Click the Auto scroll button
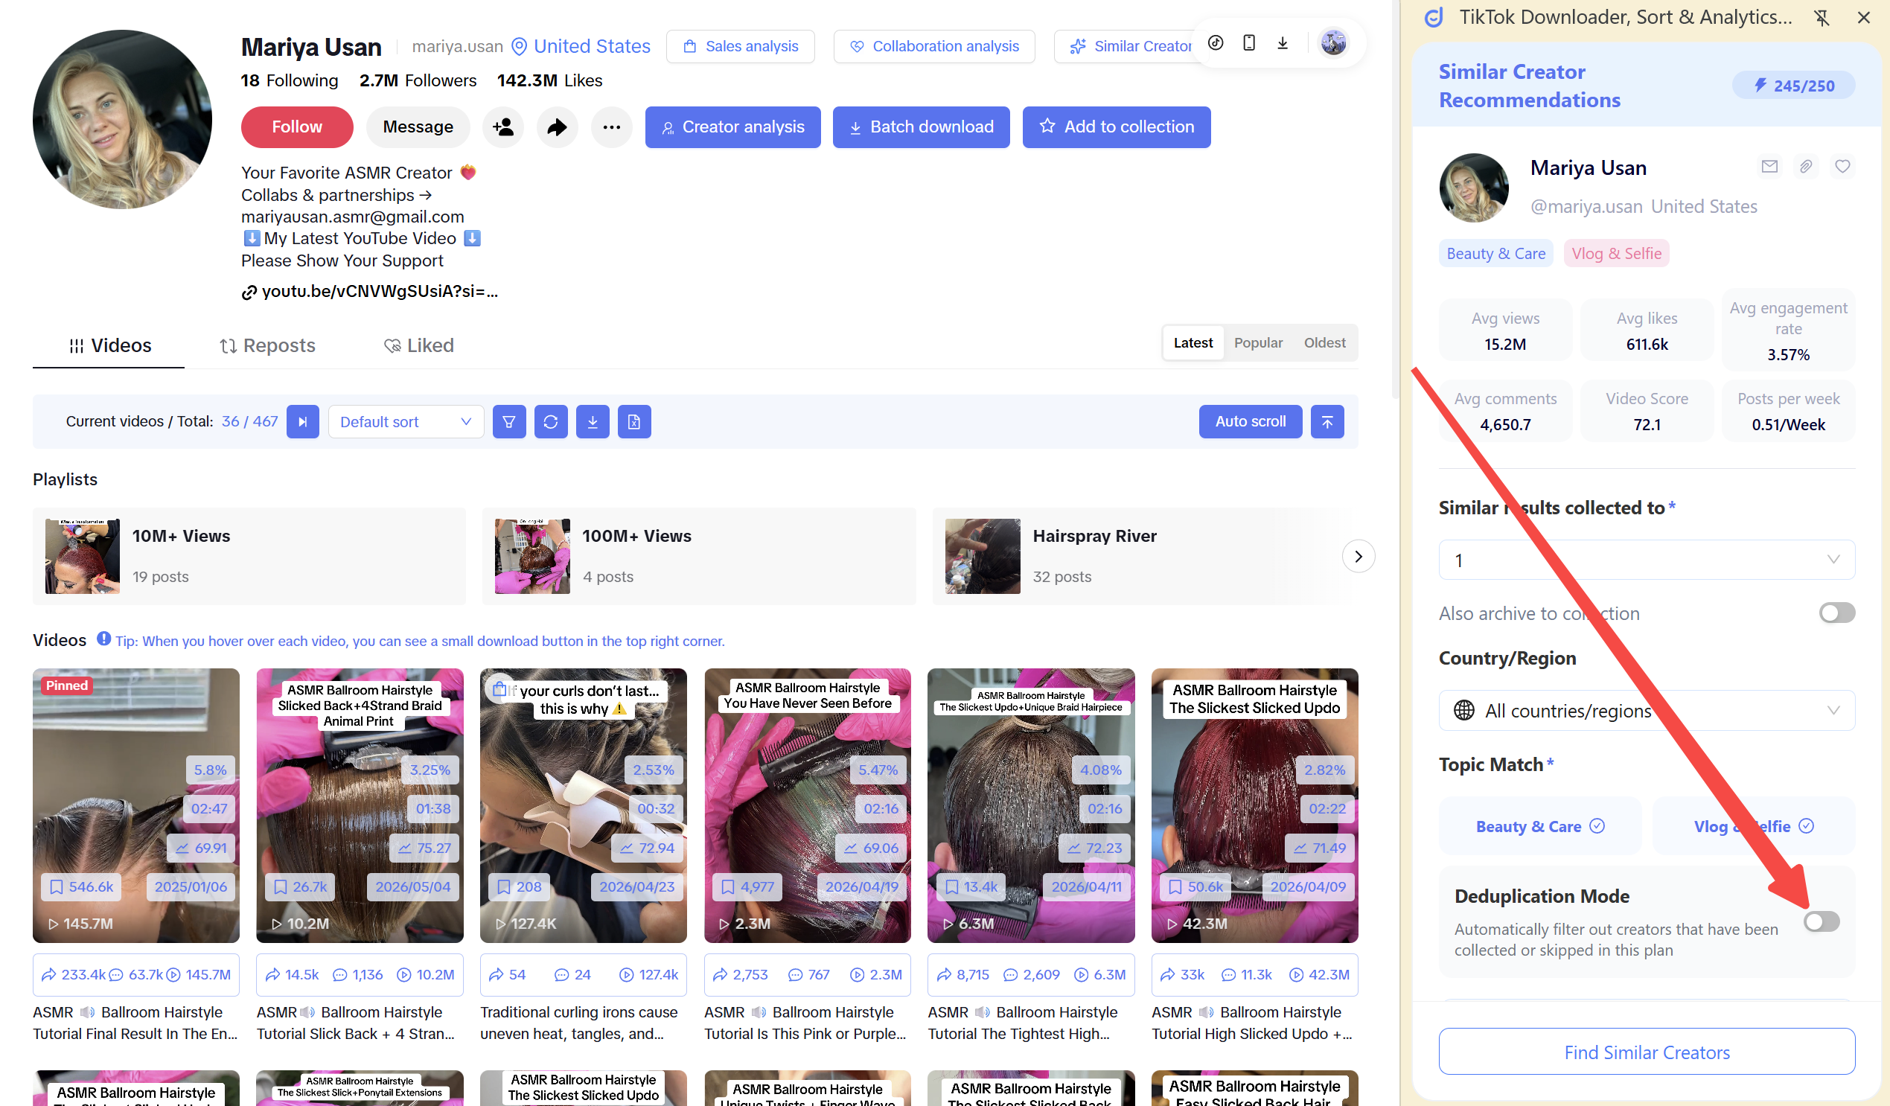This screenshot has height=1106, width=1890. [x=1251, y=421]
